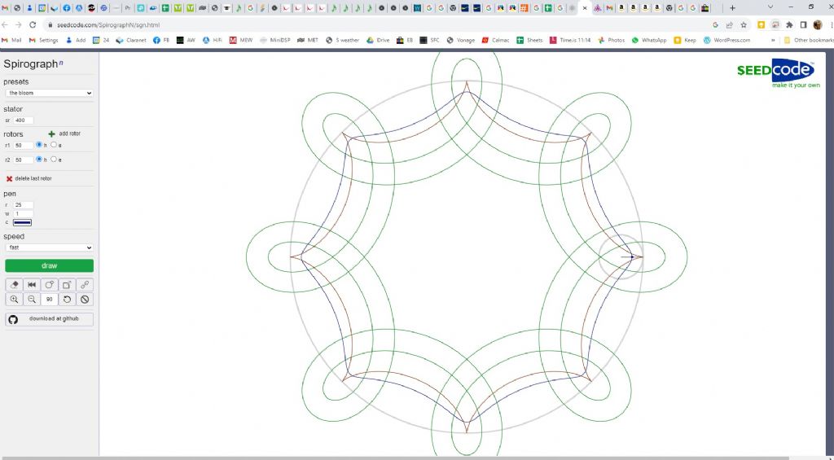The width and height of the screenshot is (834, 460).
Task: Select the h option for rotor r2
Action: tap(39, 160)
